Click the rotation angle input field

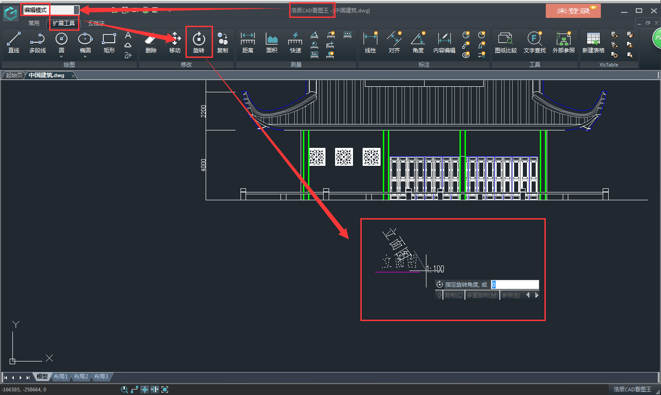coord(515,284)
